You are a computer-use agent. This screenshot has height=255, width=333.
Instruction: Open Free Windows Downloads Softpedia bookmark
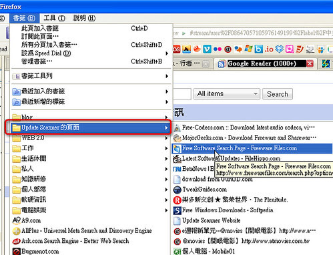click(x=253, y=210)
